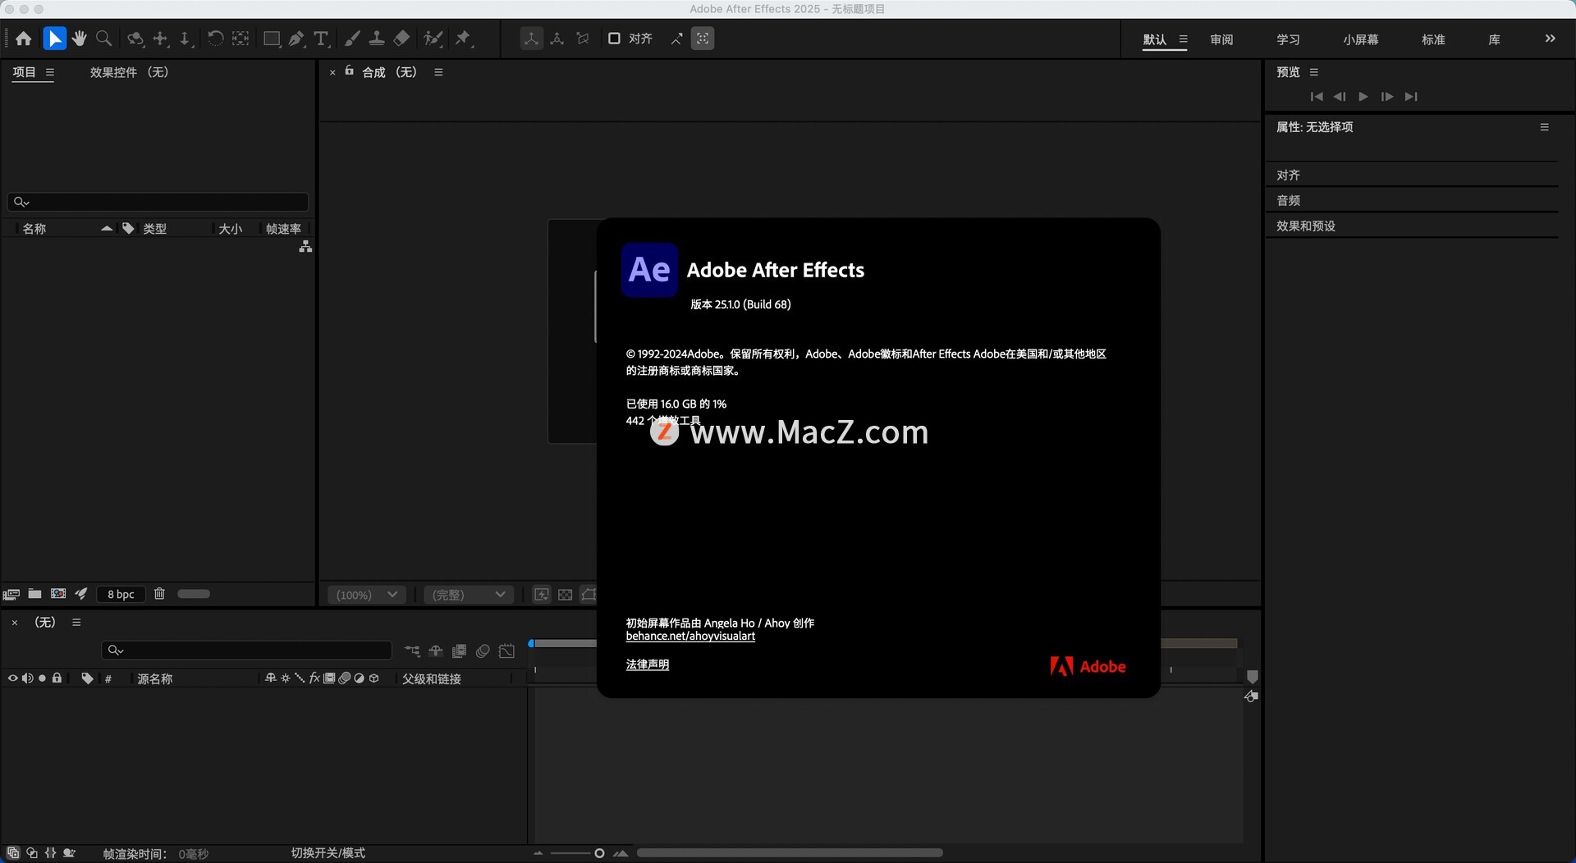1576x863 pixels.
Task: Enable the 对齐 snapping checkbox
Action: tap(614, 39)
